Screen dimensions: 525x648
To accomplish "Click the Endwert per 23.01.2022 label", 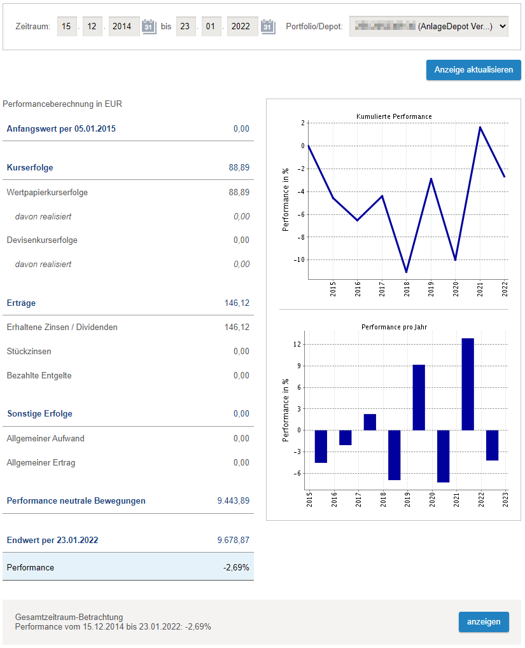I will pos(52,540).
